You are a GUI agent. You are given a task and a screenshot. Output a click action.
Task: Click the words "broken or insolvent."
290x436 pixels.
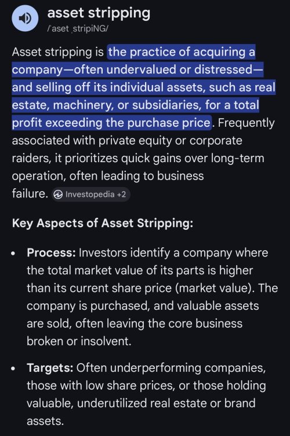coord(79,341)
